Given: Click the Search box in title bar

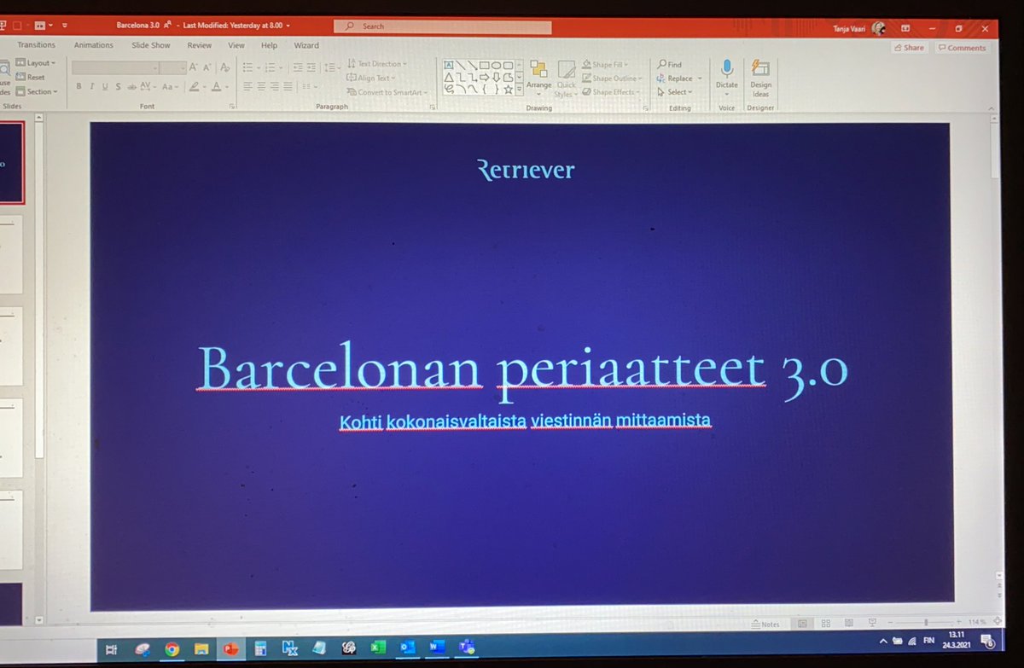Looking at the screenshot, I should 442,26.
